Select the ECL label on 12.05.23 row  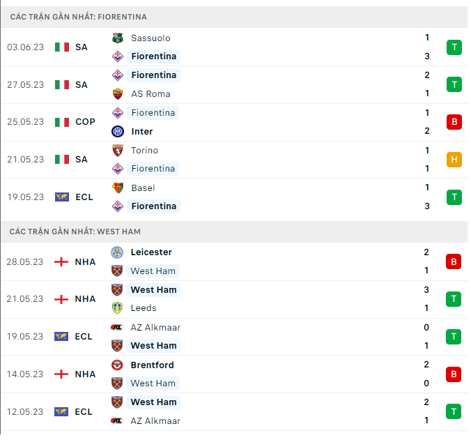(x=84, y=412)
